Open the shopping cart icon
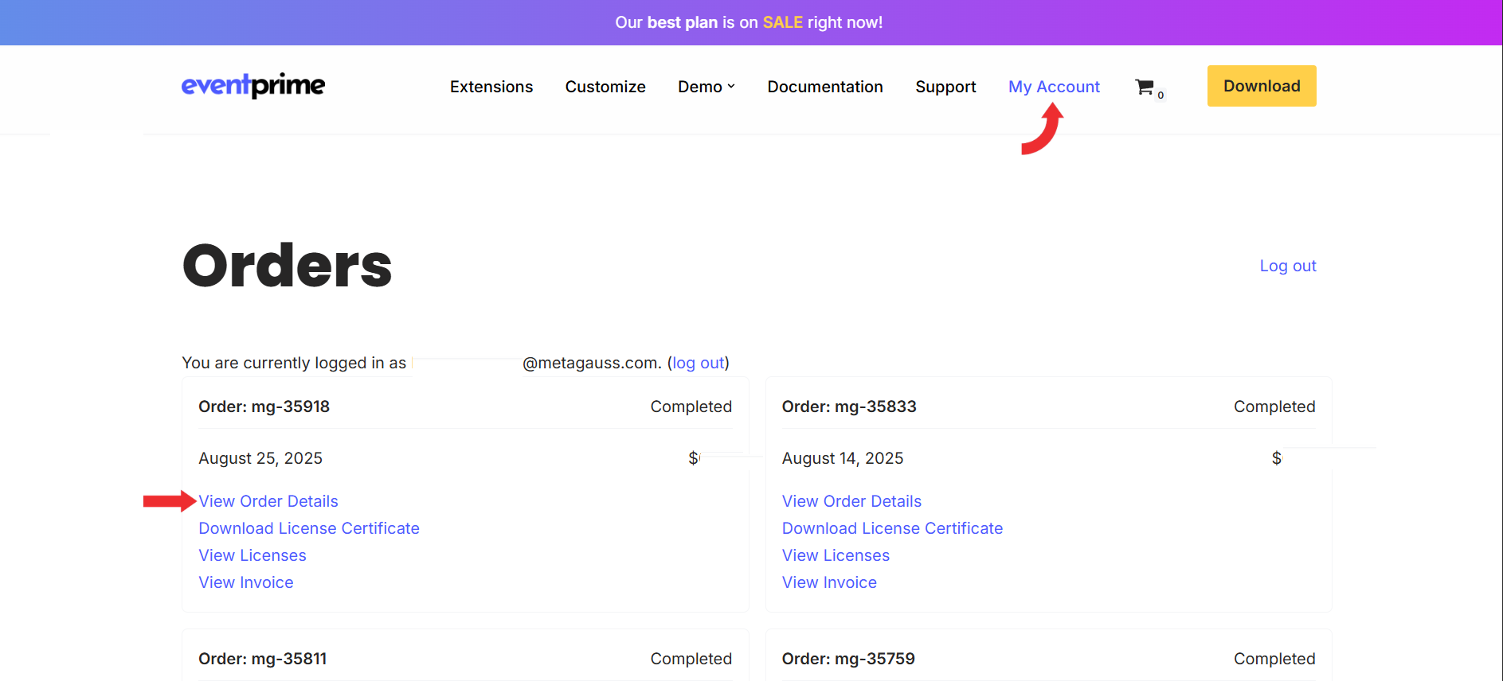The height and width of the screenshot is (681, 1503). (1145, 87)
